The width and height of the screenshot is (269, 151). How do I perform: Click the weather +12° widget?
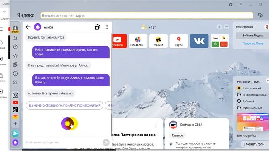tap(148, 27)
